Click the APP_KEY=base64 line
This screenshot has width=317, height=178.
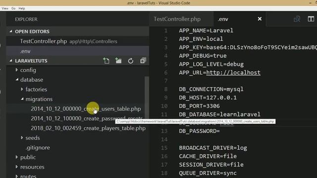(248, 47)
